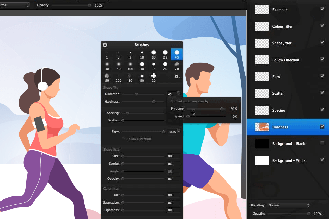Viewport: 329px width, 219px height.
Task: Select the Spacing layer name
Action: tap(279, 110)
